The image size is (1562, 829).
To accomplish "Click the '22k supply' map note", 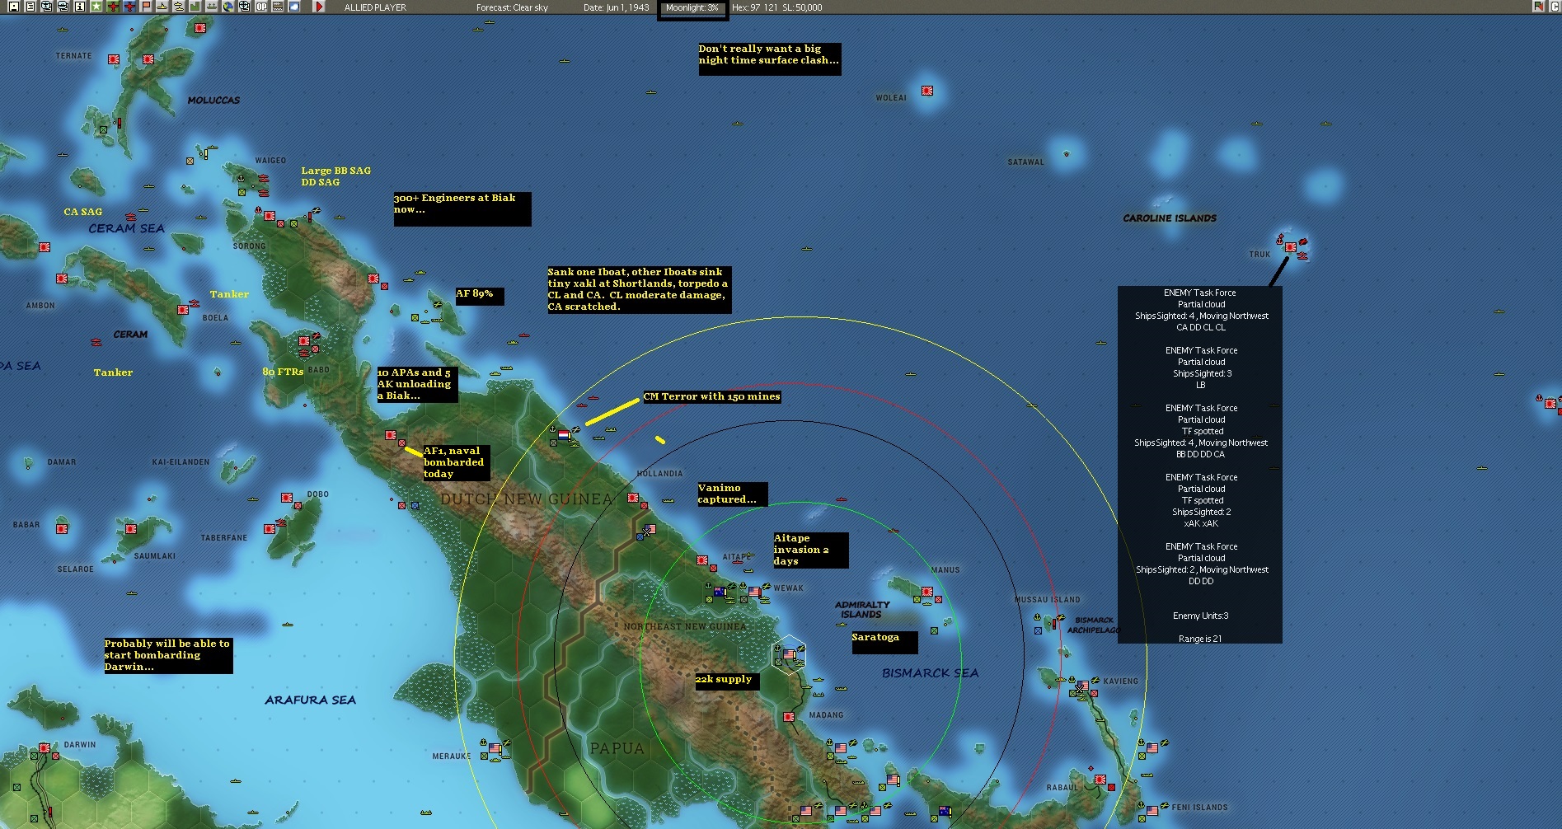I will pyautogui.click(x=727, y=681).
